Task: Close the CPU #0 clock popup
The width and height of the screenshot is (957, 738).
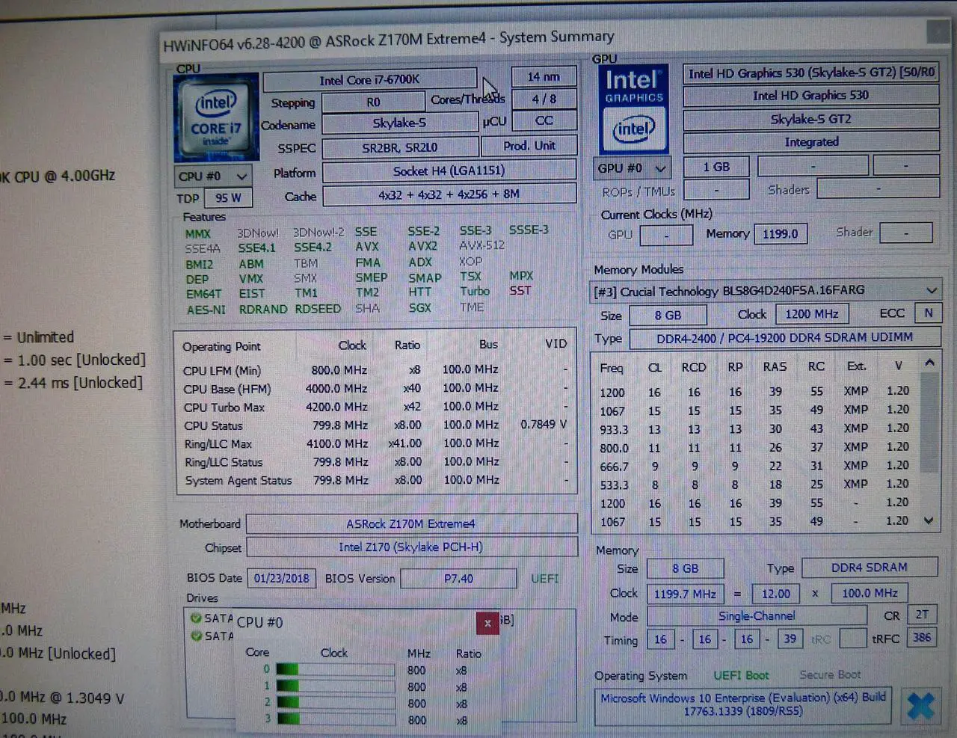Action: 487,622
